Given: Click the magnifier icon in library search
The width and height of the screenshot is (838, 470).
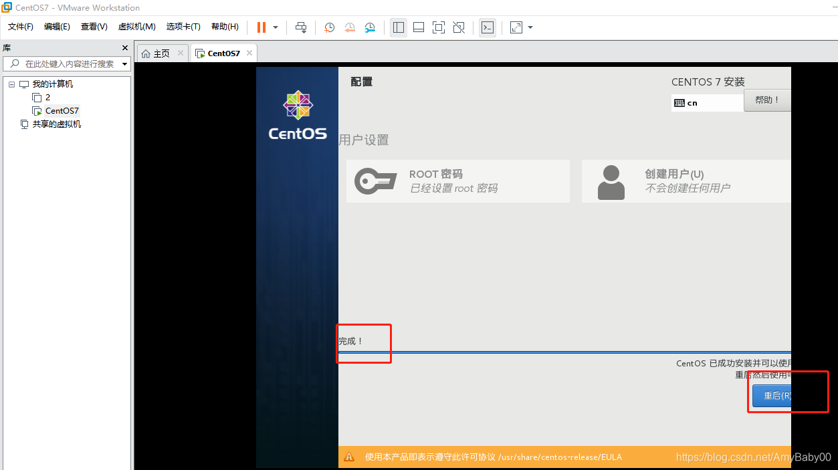Looking at the screenshot, I should pyautogui.click(x=13, y=64).
